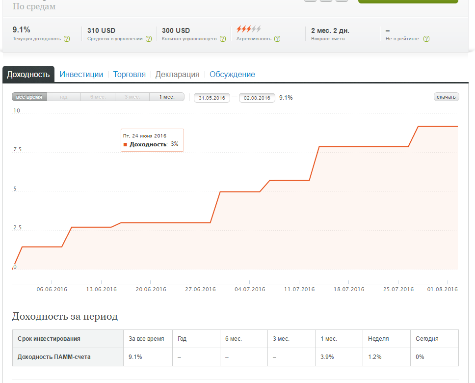Open help icon next to Текущая доходность

tap(67, 39)
